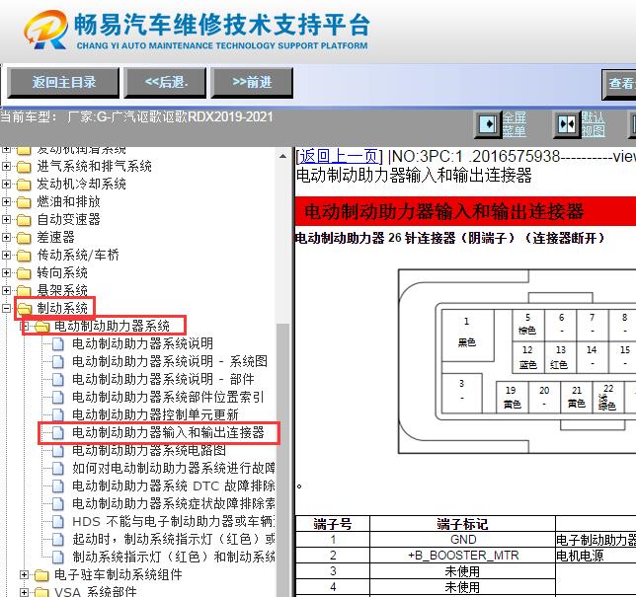
Task: Click document icon beside 电动制动助力器系统部件位置索引
Action: [x=58, y=398]
